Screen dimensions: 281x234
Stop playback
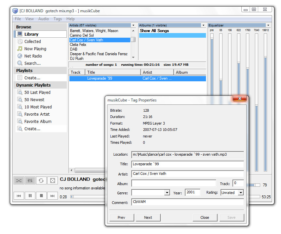pyautogui.click(x=41, y=196)
